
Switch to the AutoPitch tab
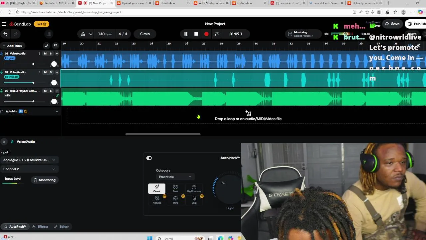pos(15,227)
